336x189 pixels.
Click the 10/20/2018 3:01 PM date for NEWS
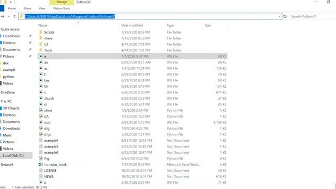click(136, 176)
